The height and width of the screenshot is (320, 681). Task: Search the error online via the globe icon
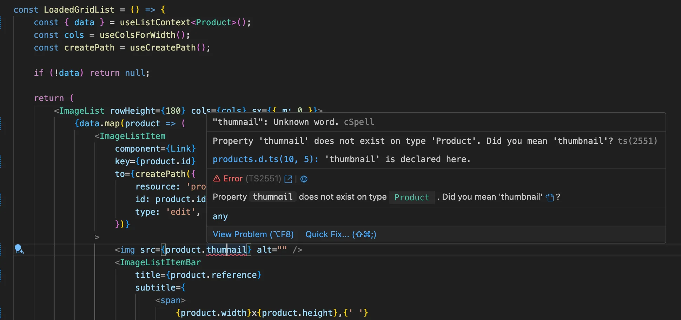tap(304, 179)
